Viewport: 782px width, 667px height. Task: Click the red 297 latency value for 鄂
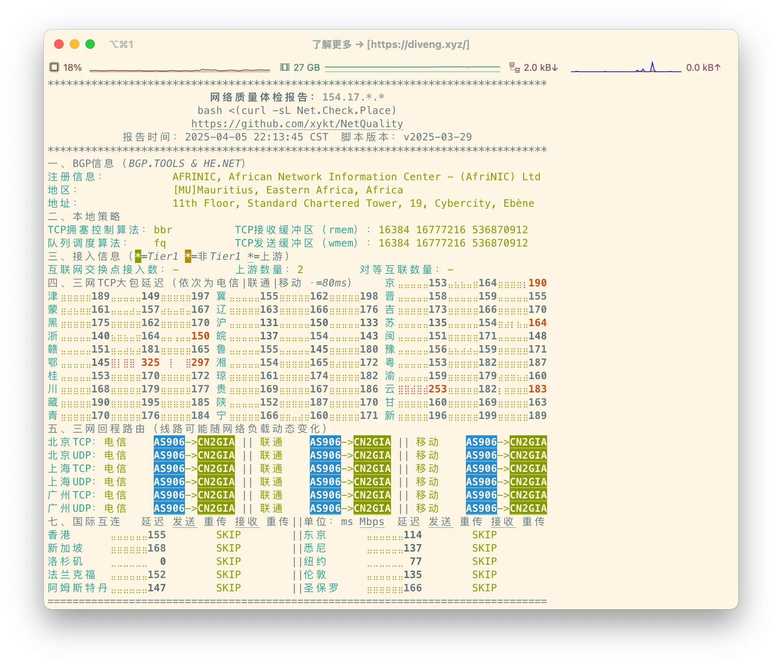[x=201, y=362]
